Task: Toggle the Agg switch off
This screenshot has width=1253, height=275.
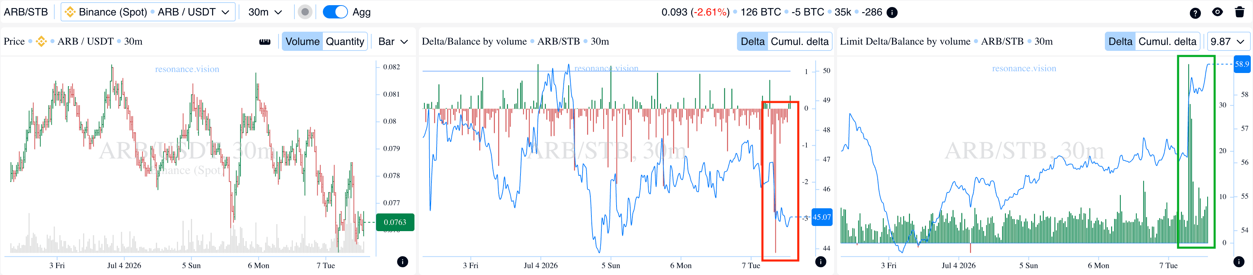Action: click(335, 12)
